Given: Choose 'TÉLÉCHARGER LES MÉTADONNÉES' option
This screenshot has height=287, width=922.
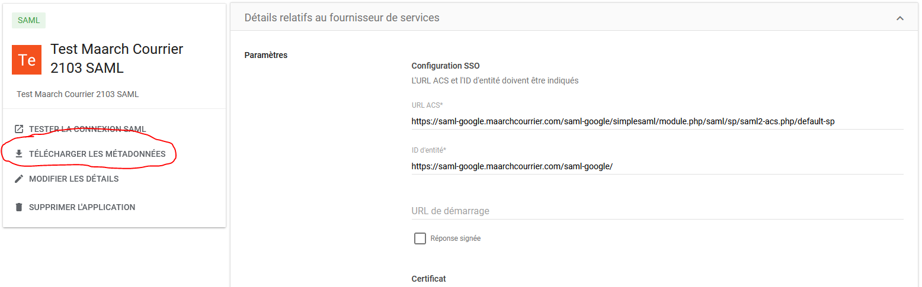Looking at the screenshot, I should click(x=97, y=154).
